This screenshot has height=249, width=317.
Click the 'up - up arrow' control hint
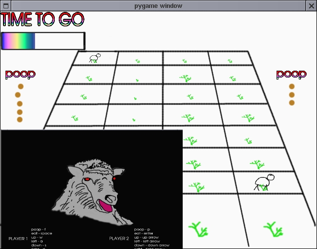pyautogui.click(x=146, y=237)
